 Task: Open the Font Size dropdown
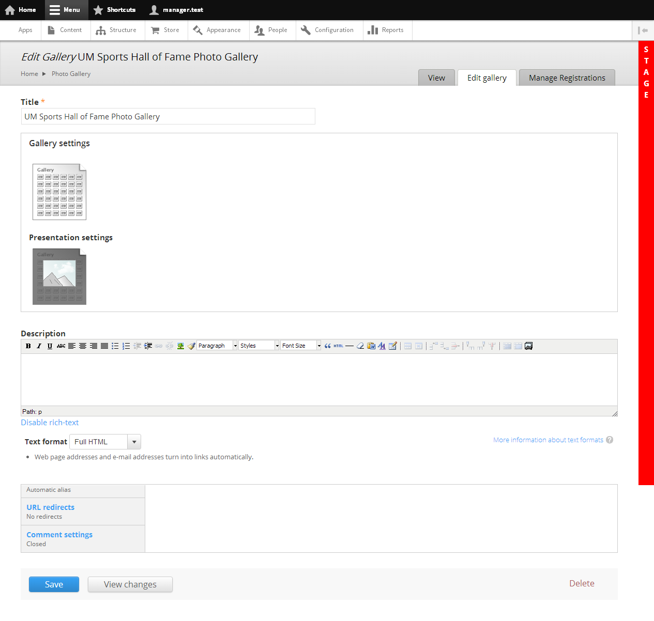click(x=301, y=346)
